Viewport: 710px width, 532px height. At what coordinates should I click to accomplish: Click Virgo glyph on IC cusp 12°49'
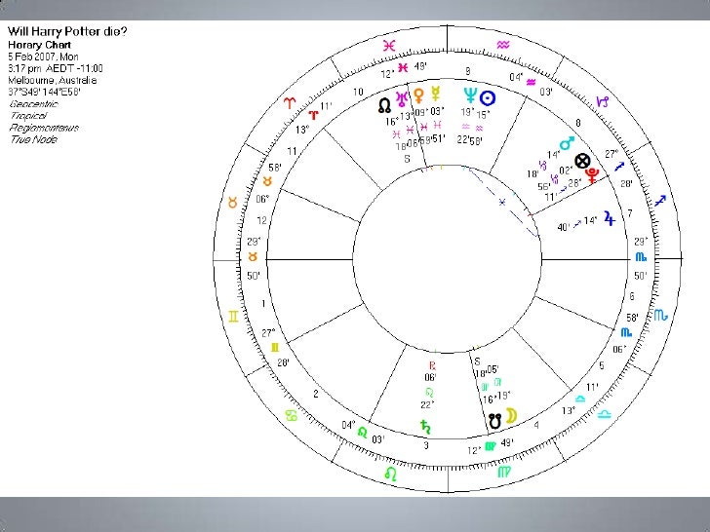pos(491,446)
